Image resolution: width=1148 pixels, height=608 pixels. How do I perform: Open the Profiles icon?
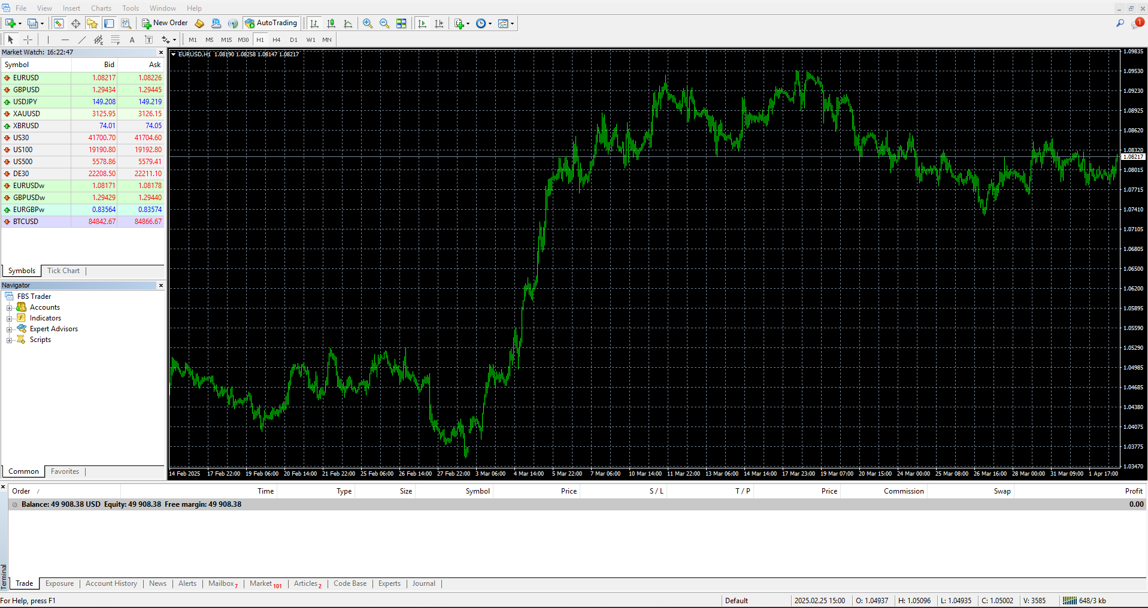(32, 23)
